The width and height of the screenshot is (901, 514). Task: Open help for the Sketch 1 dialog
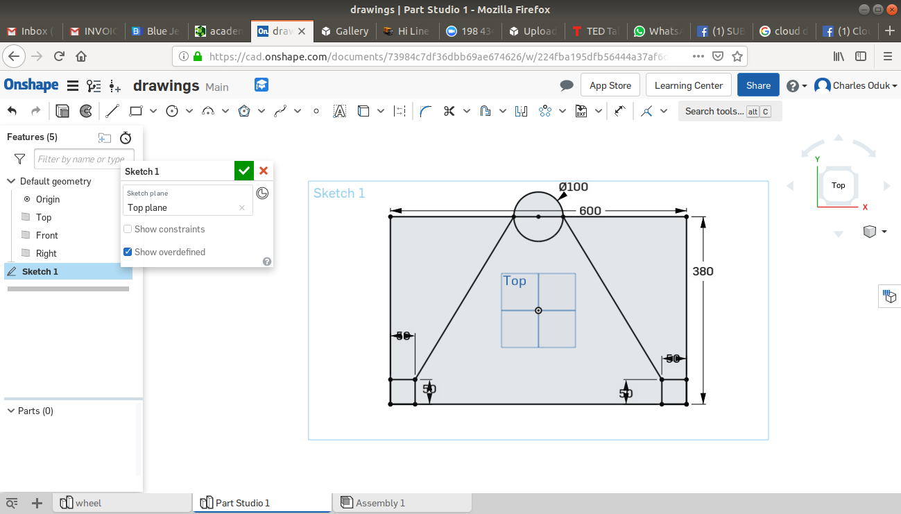point(267,262)
